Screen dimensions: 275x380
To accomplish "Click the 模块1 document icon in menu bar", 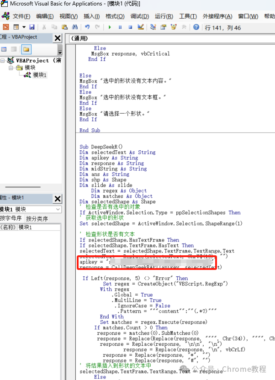I will [5, 16].
